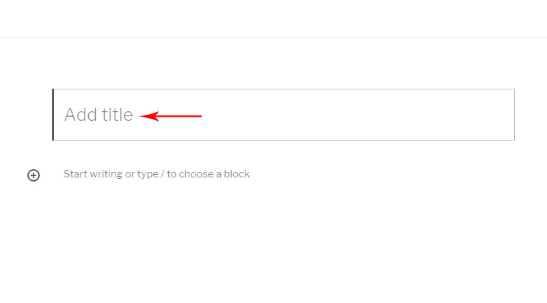The height and width of the screenshot is (303, 547).
Task: Click the slash character in paragraph hint
Action: 163,174
